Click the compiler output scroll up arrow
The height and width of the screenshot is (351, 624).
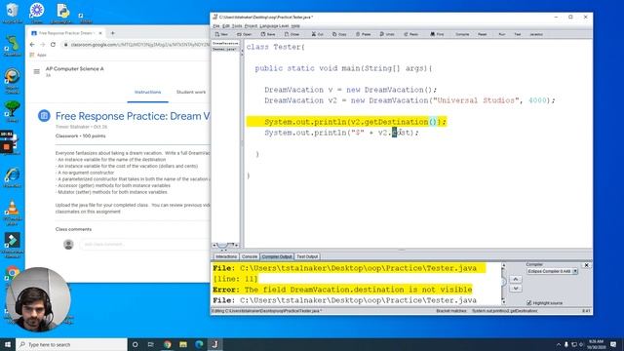coord(503,265)
